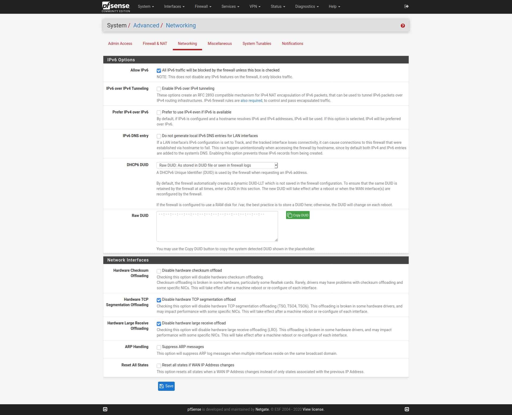Check Reset all states if WAN IP changes
This screenshot has width=512, height=415.
(x=159, y=366)
